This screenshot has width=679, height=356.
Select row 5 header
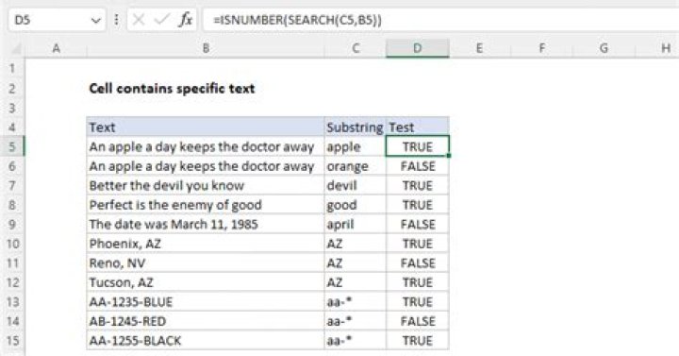(12, 146)
